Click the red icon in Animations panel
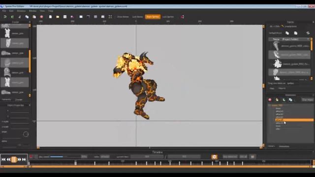This screenshot has height=177, width=315. tap(270, 100)
